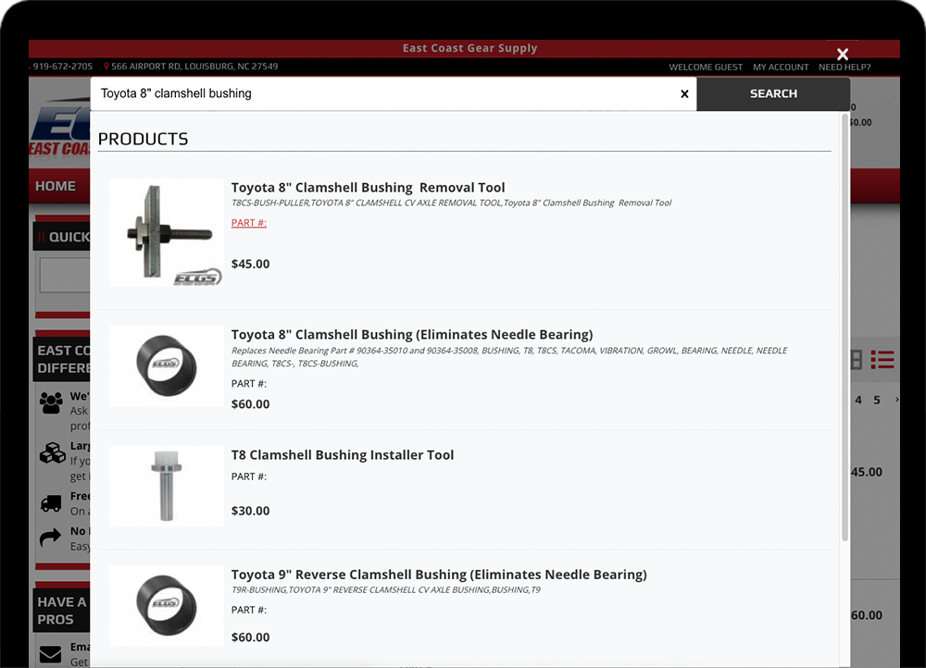Click the removal tool product thumbnail
926x668 pixels.
[167, 232]
